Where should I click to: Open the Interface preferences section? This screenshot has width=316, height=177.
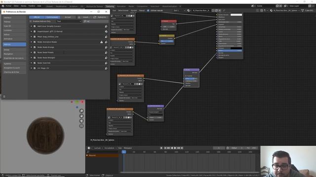(14, 18)
